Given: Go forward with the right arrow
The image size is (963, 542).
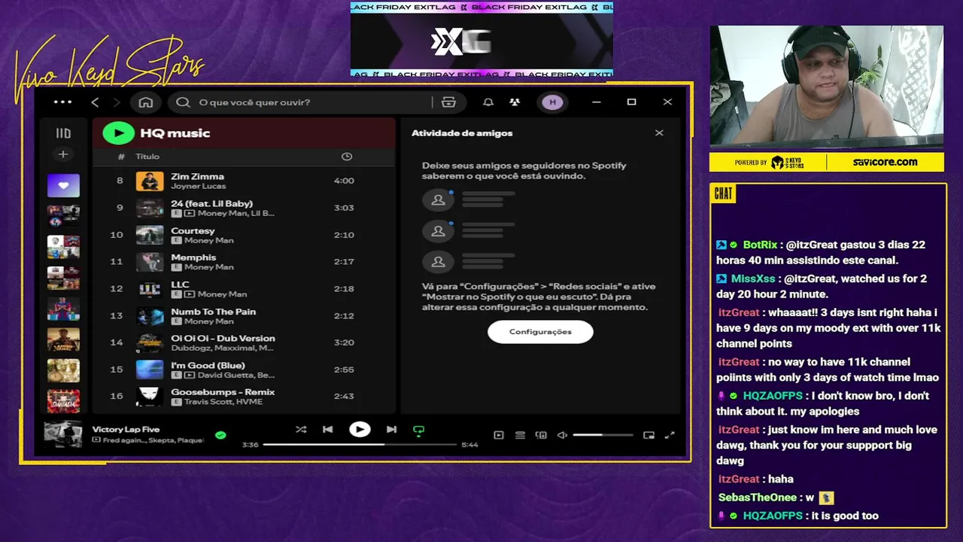Looking at the screenshot, I should tap(117, 102).
